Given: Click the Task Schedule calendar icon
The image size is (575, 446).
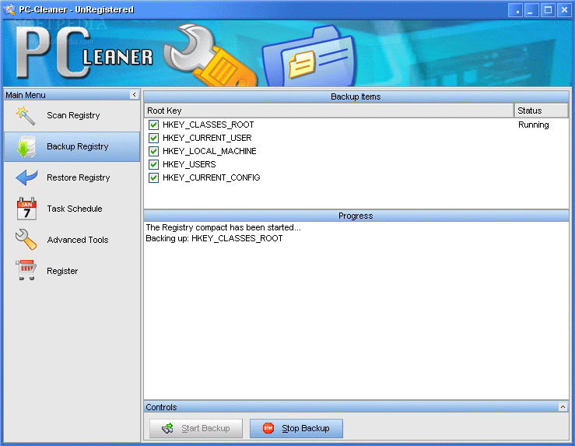Looking at the screenshot, I should point(26,209).
